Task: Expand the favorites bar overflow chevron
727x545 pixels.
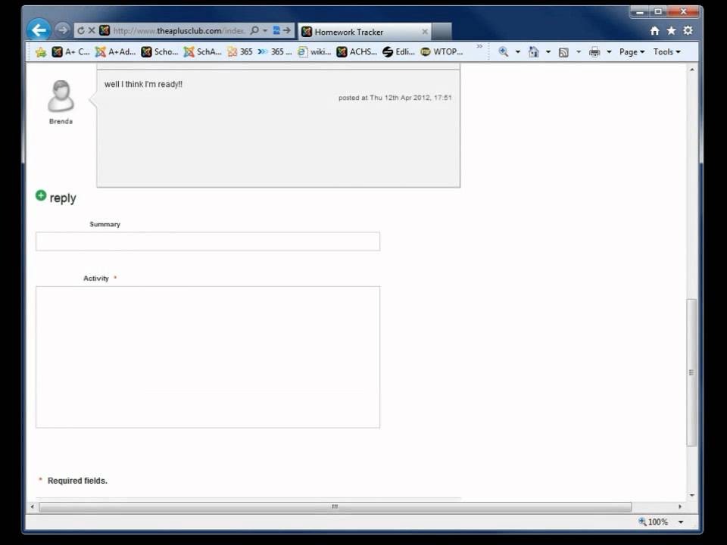Action: pos(479,46)
